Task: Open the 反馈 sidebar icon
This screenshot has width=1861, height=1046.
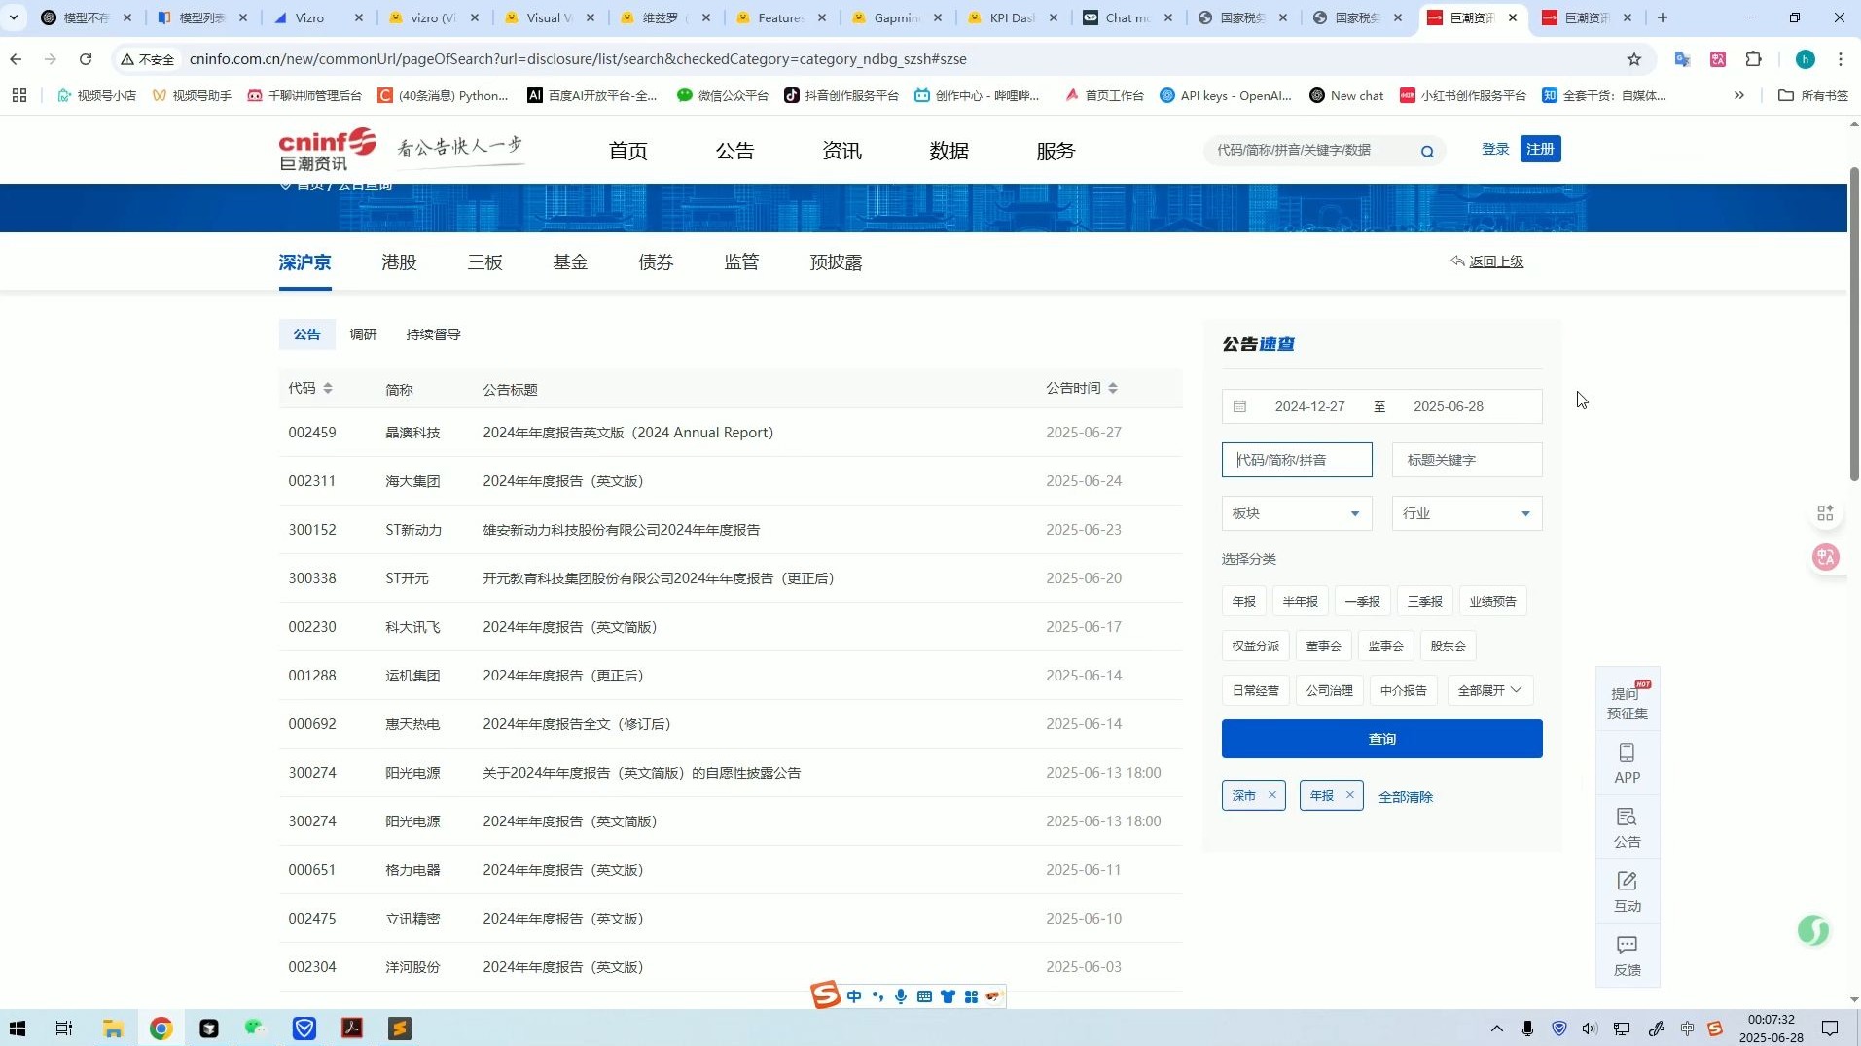Action: 1628,957
